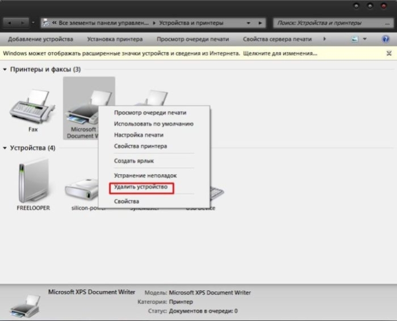Open the Fax device icon
Viewport: 397px width, 321px height.
click(x=32, y=107)
